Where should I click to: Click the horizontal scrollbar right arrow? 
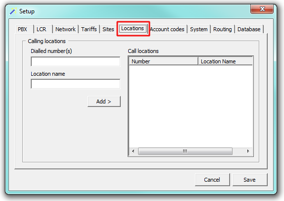coord(248,151)
